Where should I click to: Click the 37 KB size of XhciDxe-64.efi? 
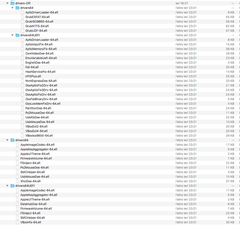230,181
